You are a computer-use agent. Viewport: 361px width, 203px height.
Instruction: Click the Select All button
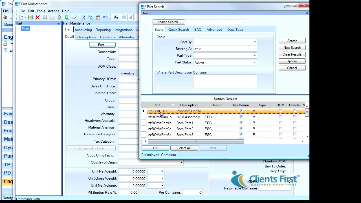coord(184,148)
